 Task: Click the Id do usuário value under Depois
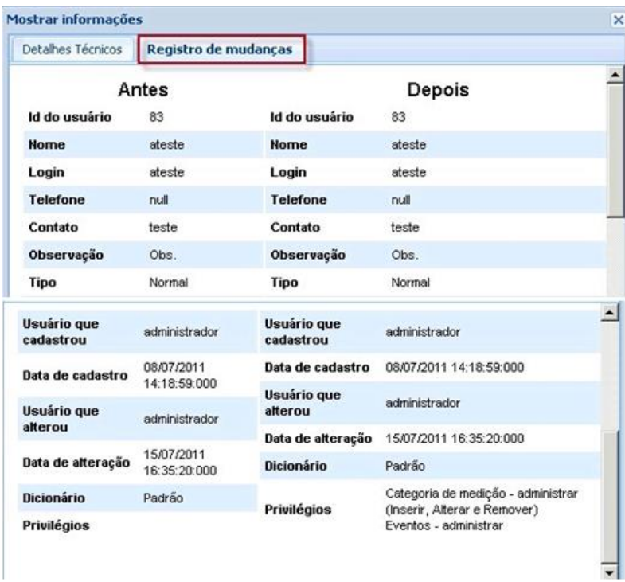(400, 118)
